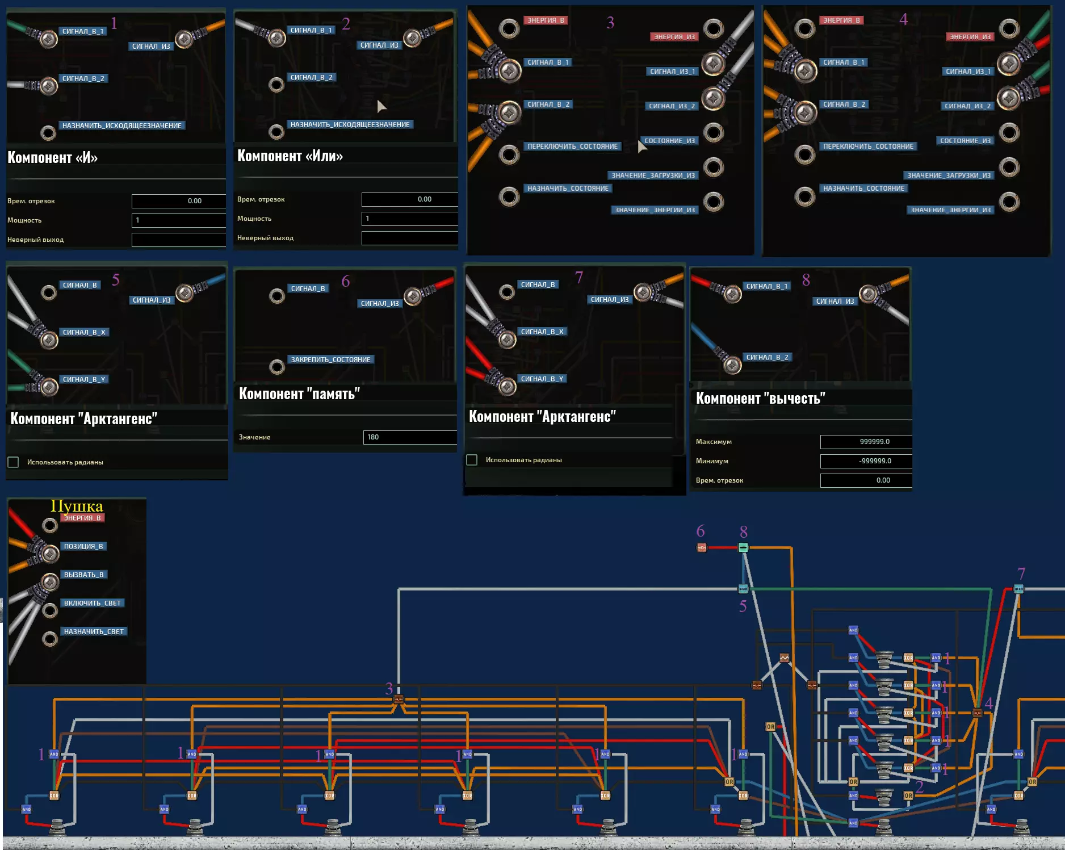The width and height of the screenshot is (1065, 850).
Task: Click the Компонент "память" title text
Action: tap(299, 394)
